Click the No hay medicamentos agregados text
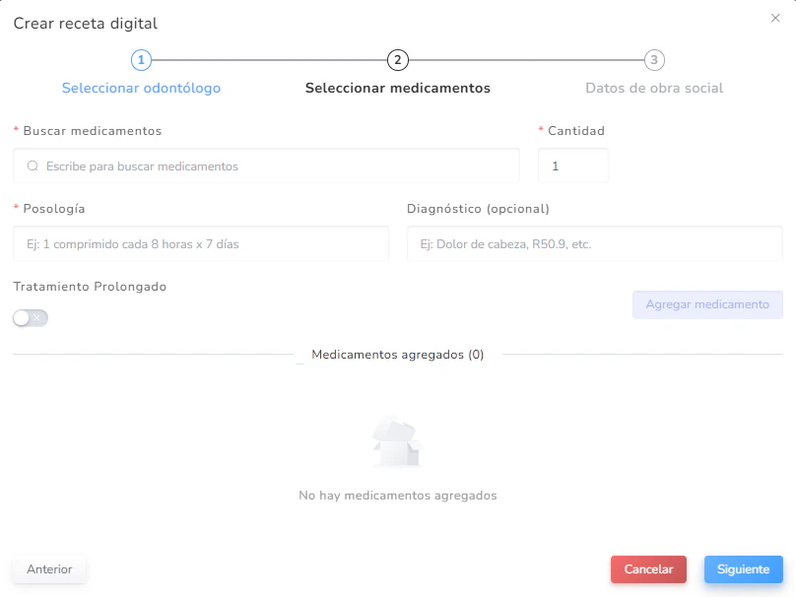 (397, 496)
